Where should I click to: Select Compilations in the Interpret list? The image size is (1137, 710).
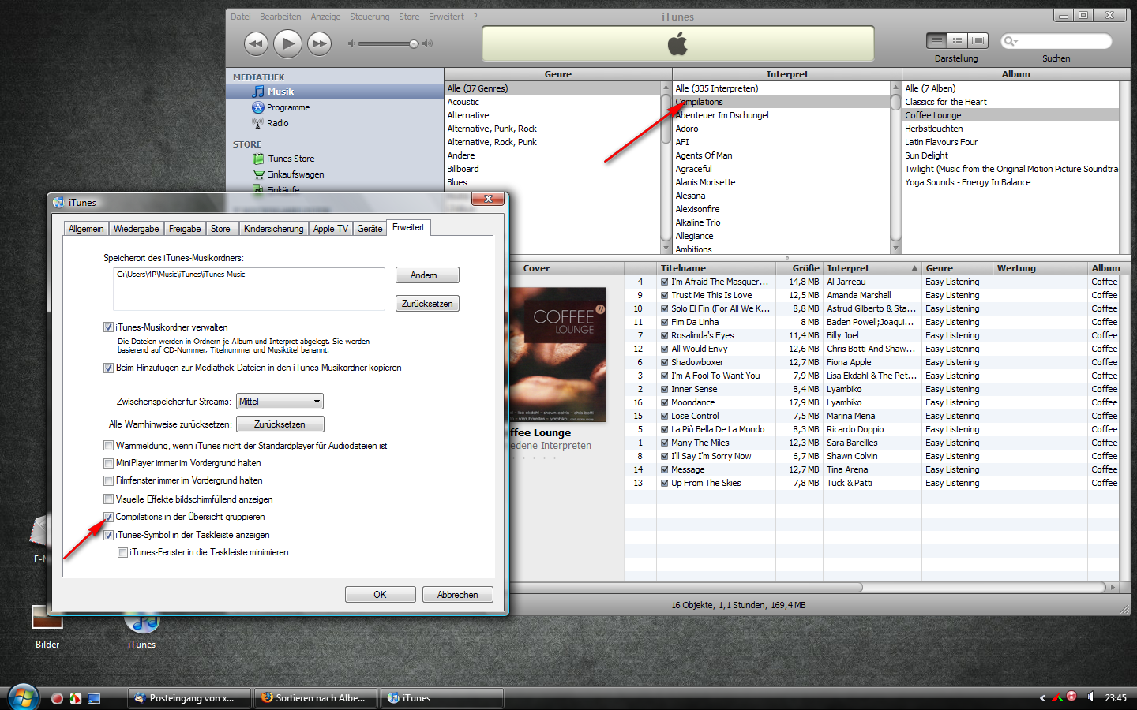point(782,102)
